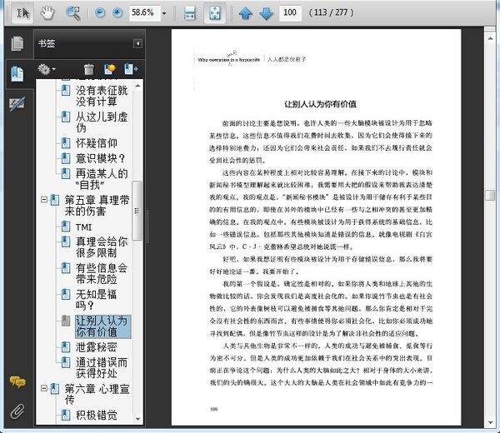Open the Page Thumbnails panel
500x433 pixels.
(x=17, y=43)
